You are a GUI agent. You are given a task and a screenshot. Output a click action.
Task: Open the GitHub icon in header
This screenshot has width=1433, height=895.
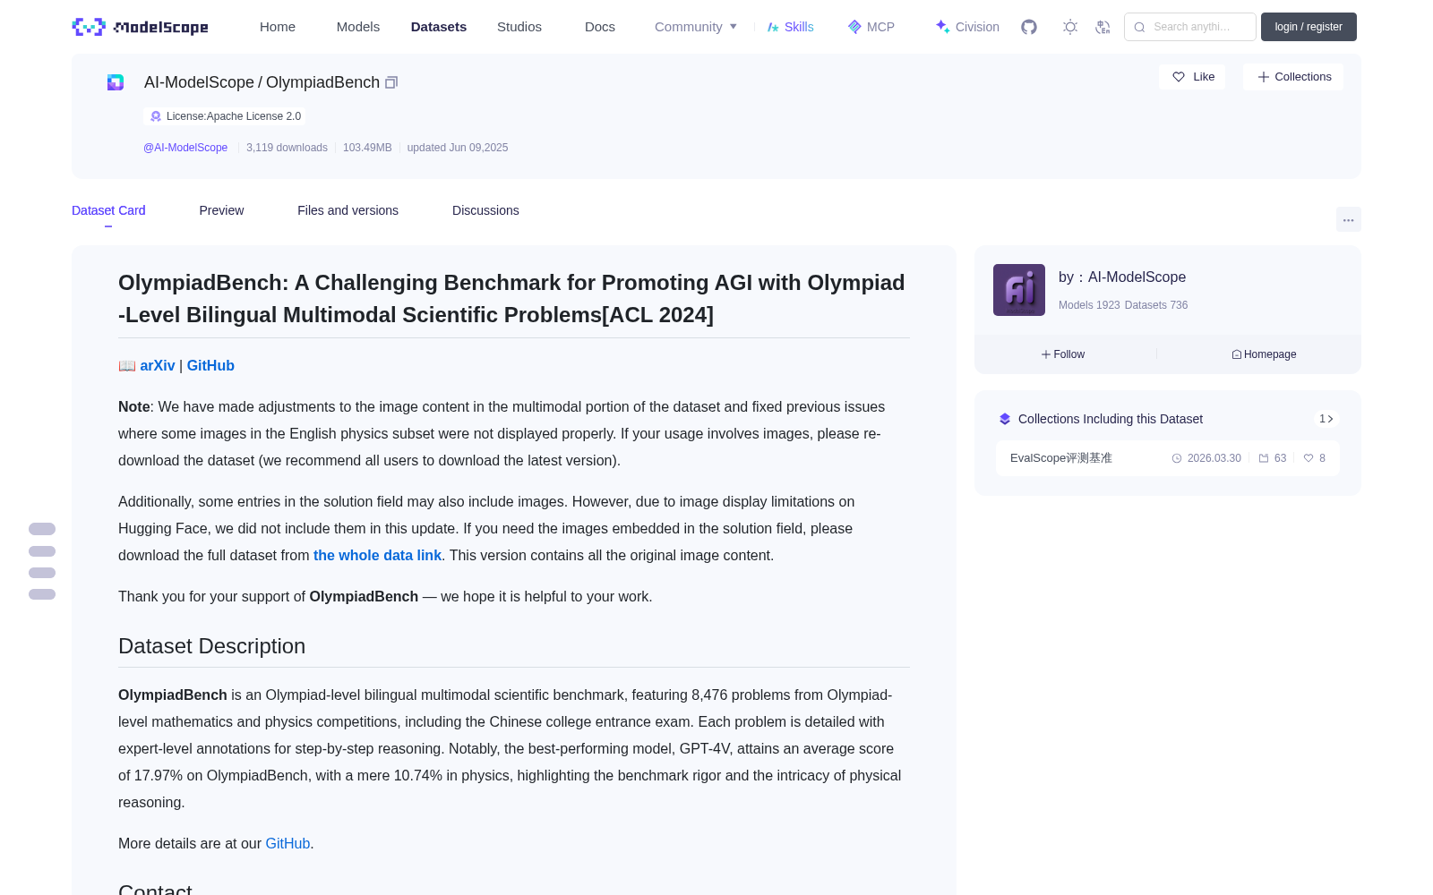click(1029, 27)
